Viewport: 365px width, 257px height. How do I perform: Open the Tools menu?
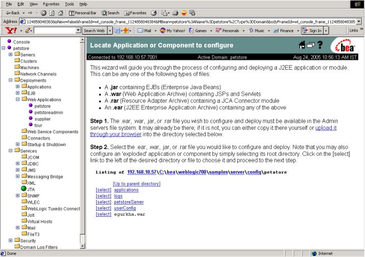click(69, 4)
